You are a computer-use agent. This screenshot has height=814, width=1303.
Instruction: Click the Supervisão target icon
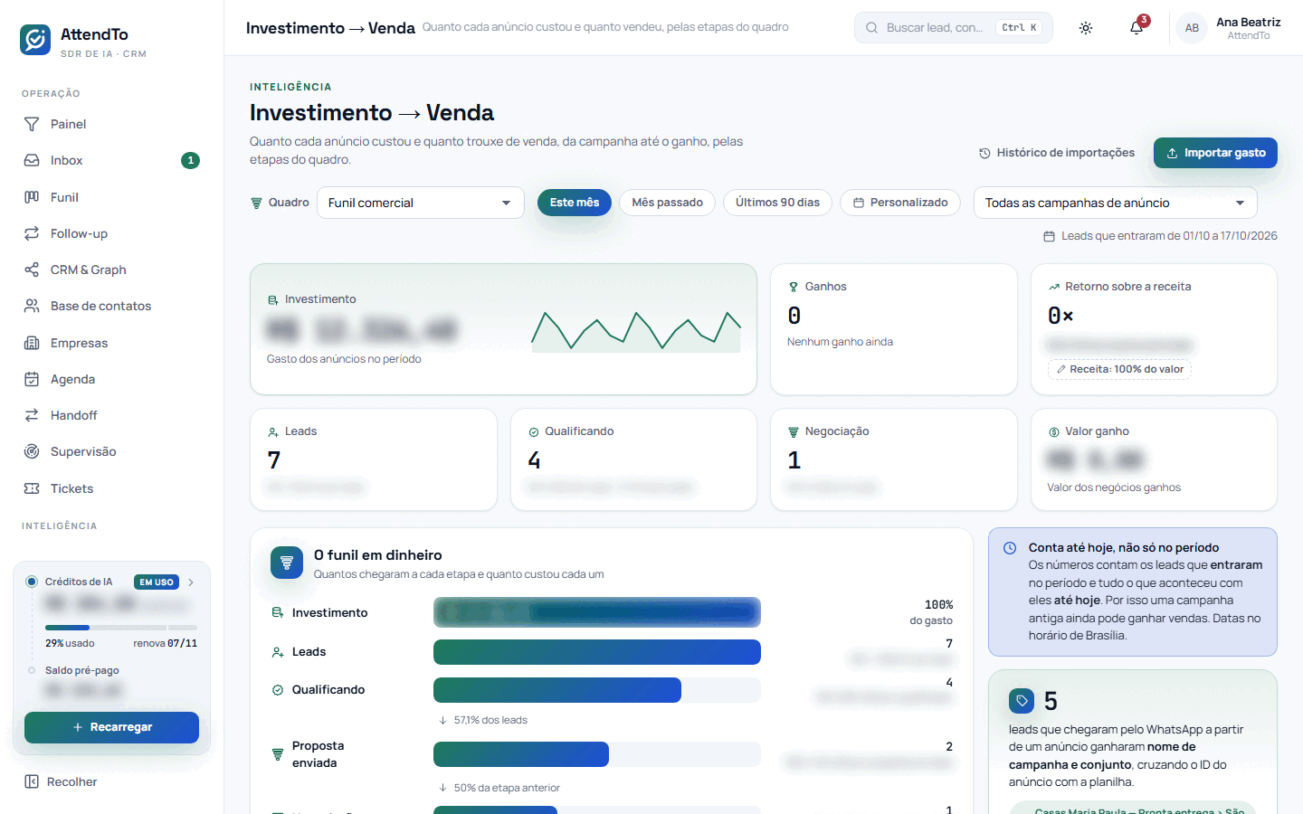click(x=32, y=451)
